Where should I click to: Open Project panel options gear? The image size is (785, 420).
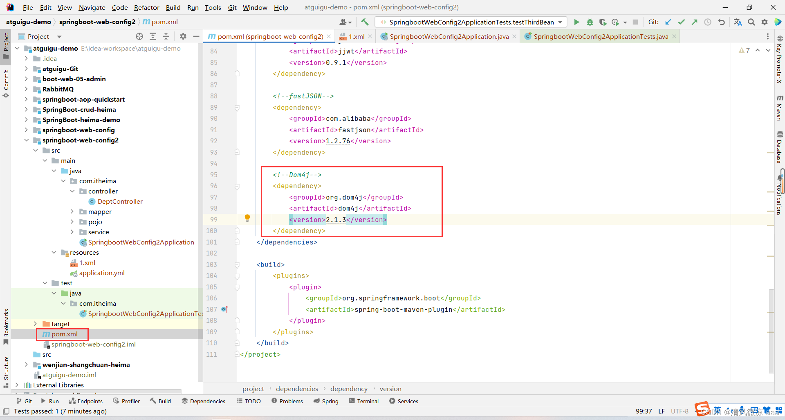[x=183, y=36]
